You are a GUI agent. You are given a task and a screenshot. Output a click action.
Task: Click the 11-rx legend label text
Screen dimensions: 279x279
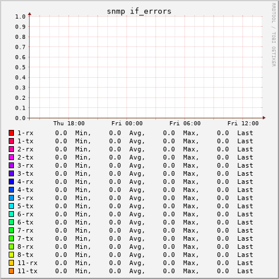27,263
